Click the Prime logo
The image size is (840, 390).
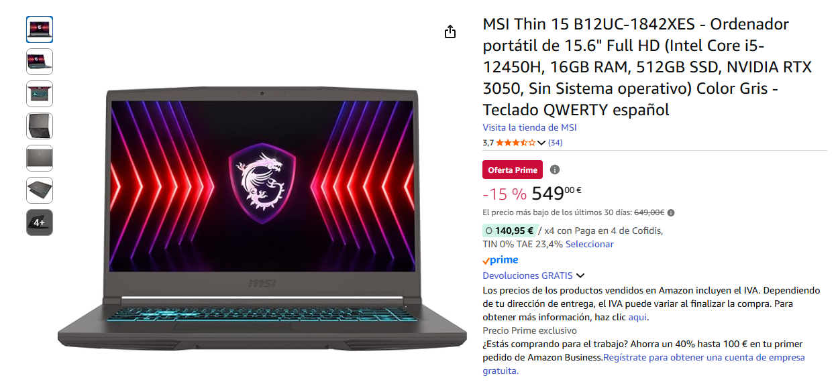click(x=501, y=260)
